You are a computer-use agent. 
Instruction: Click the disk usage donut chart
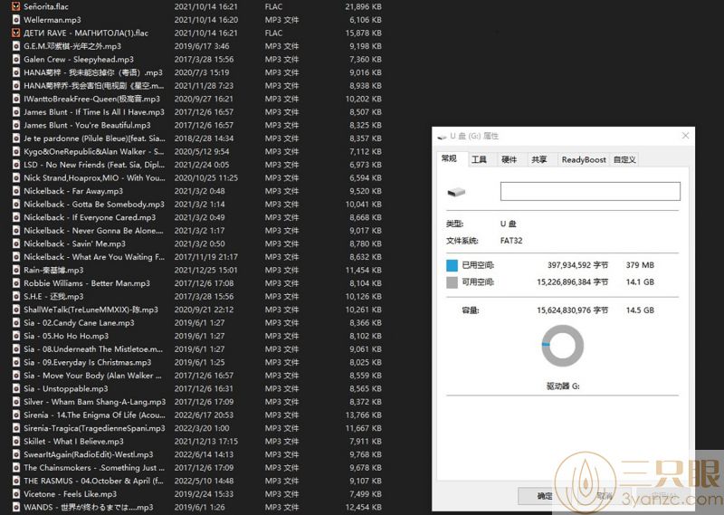tap(562, 346)
